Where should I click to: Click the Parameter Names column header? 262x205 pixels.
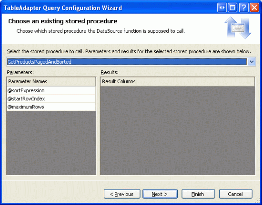tap(51, 81)
